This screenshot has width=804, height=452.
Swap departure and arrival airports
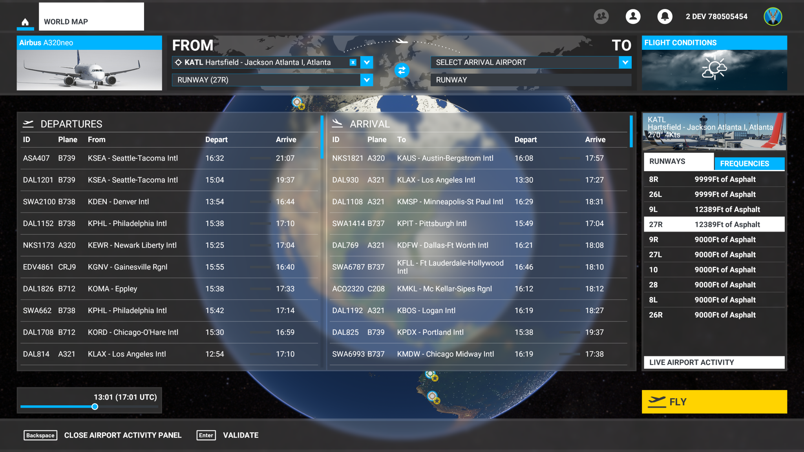point(402,71)
